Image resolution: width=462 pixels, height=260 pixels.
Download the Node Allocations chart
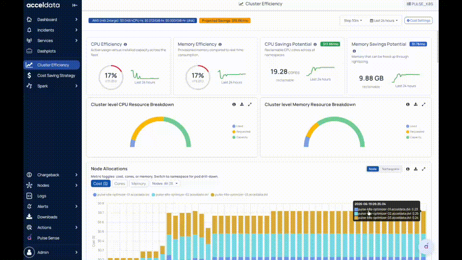[415, 169]
